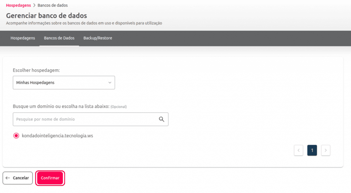Follow the Hospedagens breadcrumb link

point(18,5)
